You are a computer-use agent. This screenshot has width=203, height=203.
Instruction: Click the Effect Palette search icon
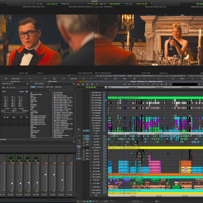click(x=50, y=90)
